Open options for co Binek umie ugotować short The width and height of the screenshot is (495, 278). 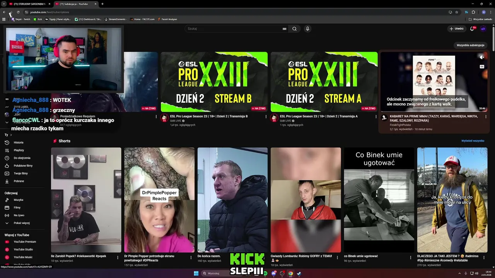point(411,257)
